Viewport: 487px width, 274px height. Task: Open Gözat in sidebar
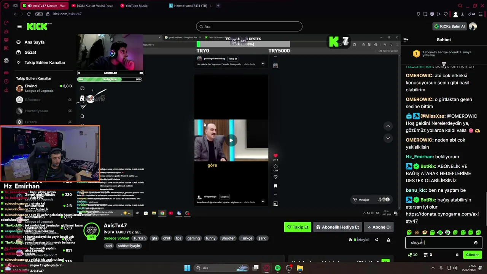[30, 52]
